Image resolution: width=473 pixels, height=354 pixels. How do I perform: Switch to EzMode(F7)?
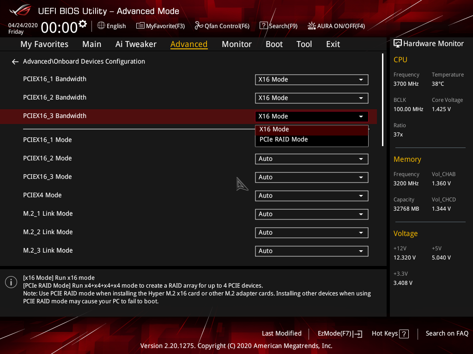[340, 334]
